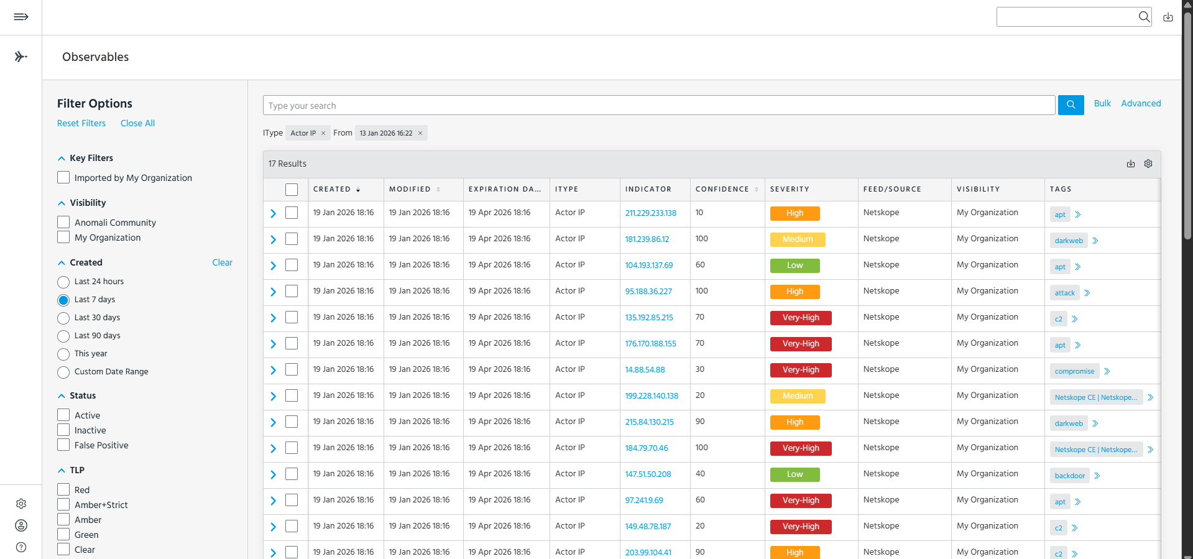Show more tags for 14.88.54.88 row
The image size is (1193, 559).
[1107, 371]
